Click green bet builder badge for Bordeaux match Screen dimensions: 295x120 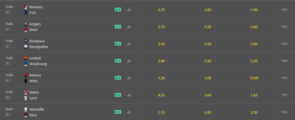(x=118, y=44)
